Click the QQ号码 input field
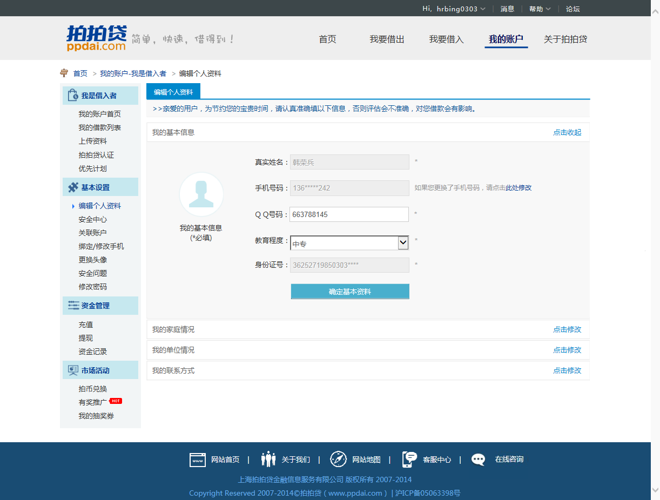 (x=349, y=214)
